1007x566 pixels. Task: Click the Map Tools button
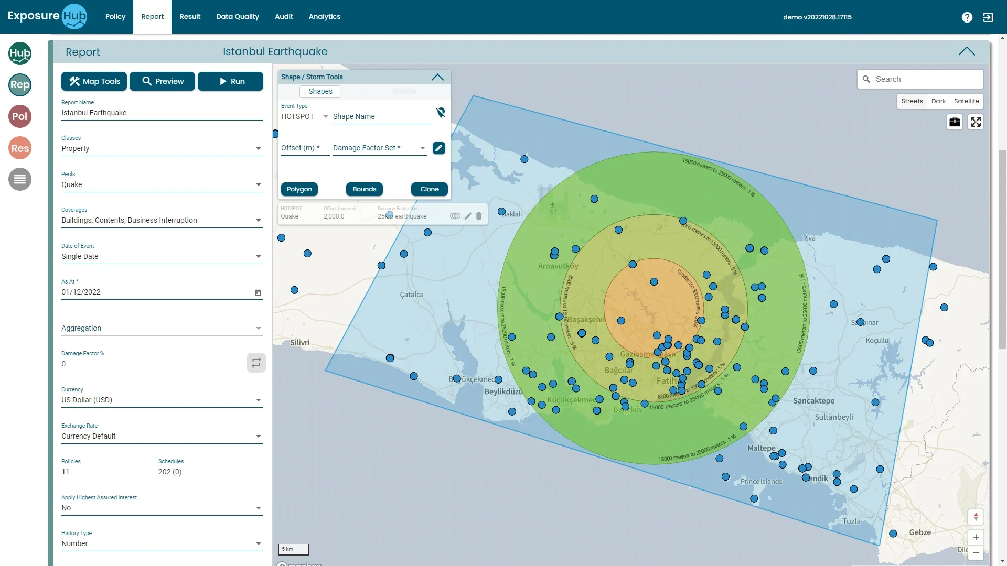[x=94, y=81]
